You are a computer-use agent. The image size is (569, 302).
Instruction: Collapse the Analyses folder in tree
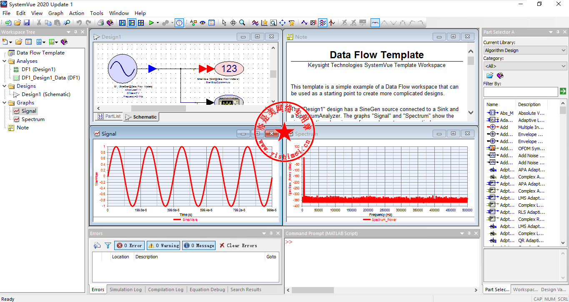pos(5,61)
